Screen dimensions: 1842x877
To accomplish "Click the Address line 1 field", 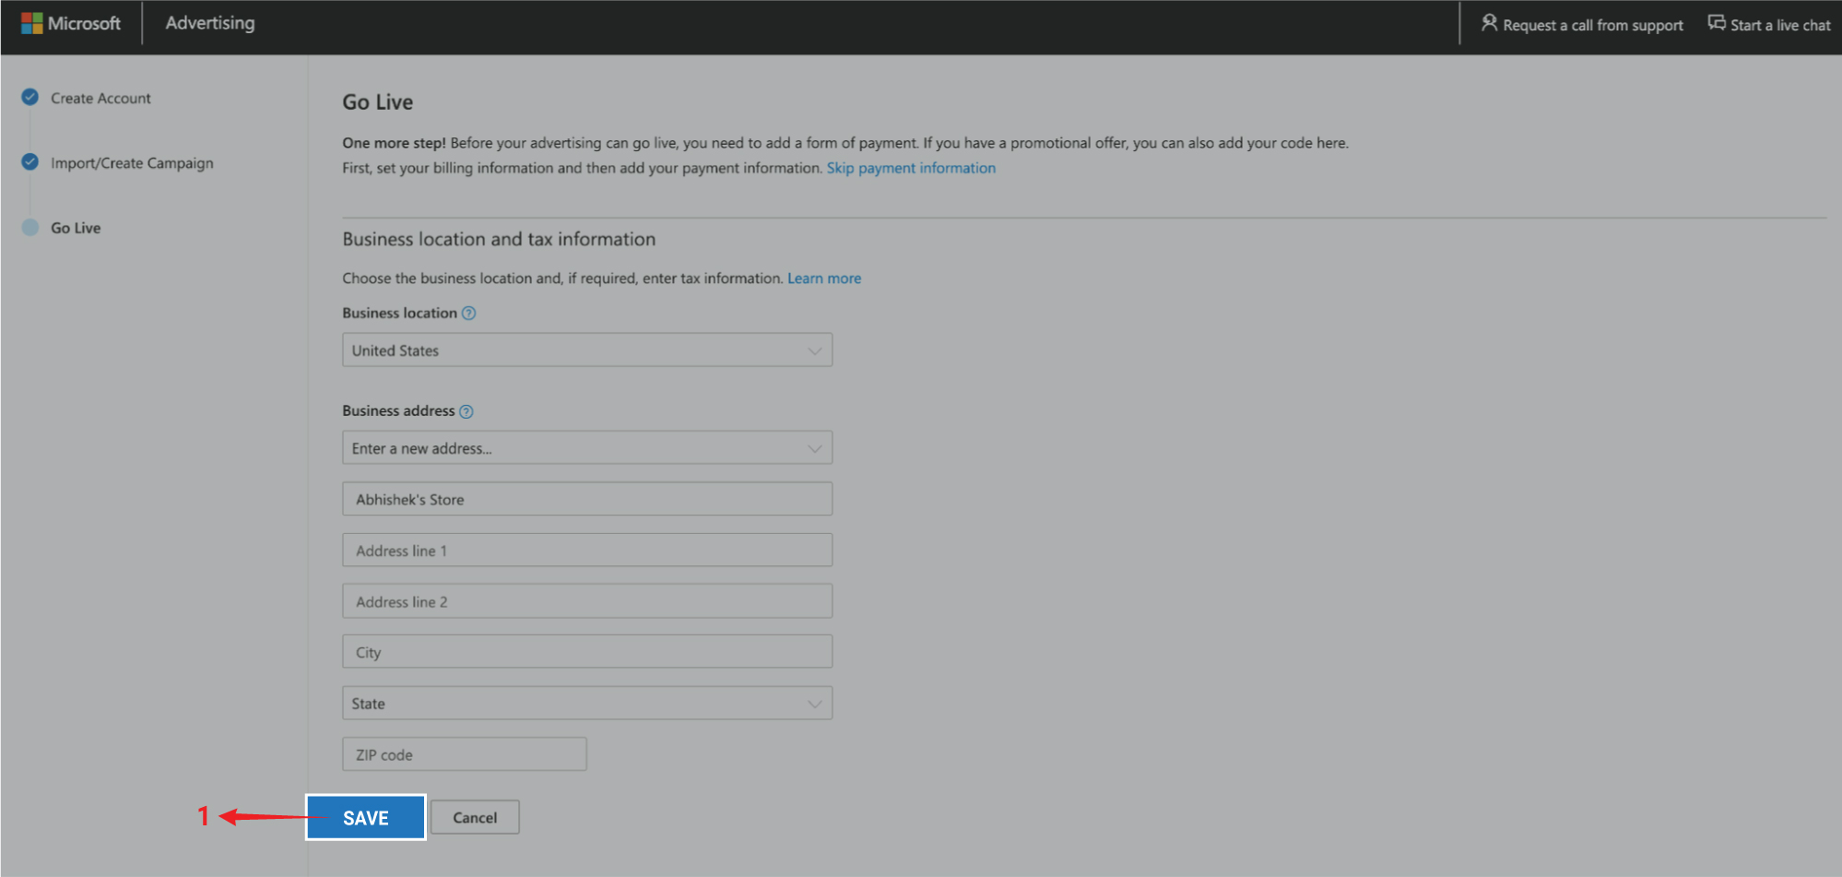I will (587, 551).
